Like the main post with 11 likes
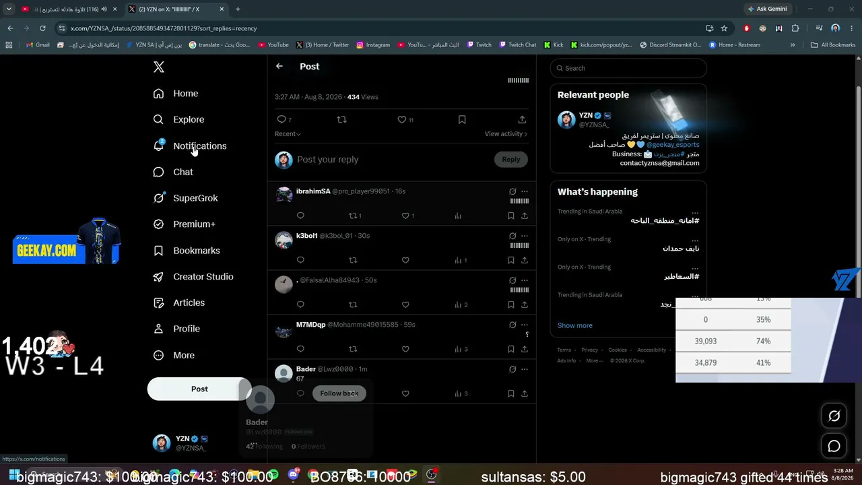The width and height of the screenshot is (862, 485). (x=405, y=119)
